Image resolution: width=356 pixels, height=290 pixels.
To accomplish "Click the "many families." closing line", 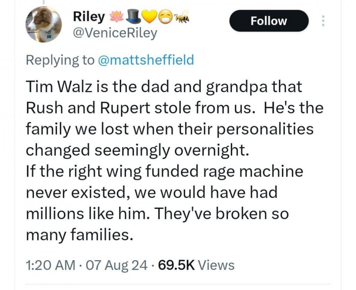I will pyautogui.click(x=79, y=235).
